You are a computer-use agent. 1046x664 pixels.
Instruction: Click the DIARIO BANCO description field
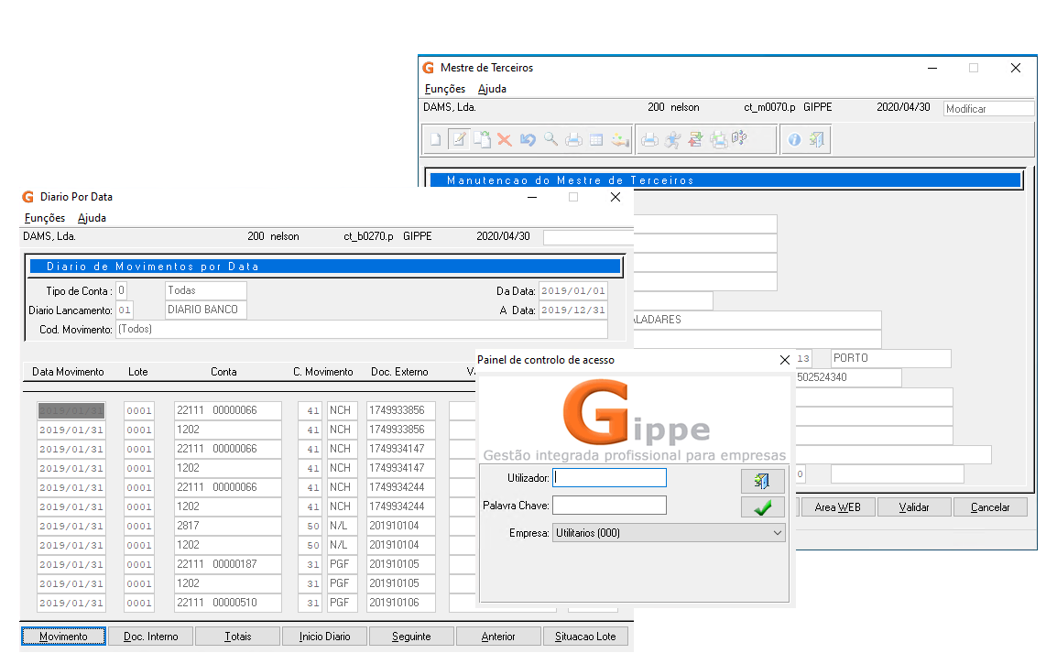click(x=206, y=310)
